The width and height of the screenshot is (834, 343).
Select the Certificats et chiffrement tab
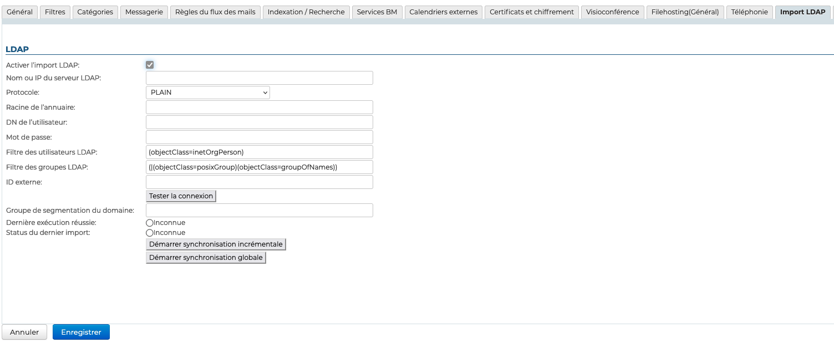pos(531,12)
